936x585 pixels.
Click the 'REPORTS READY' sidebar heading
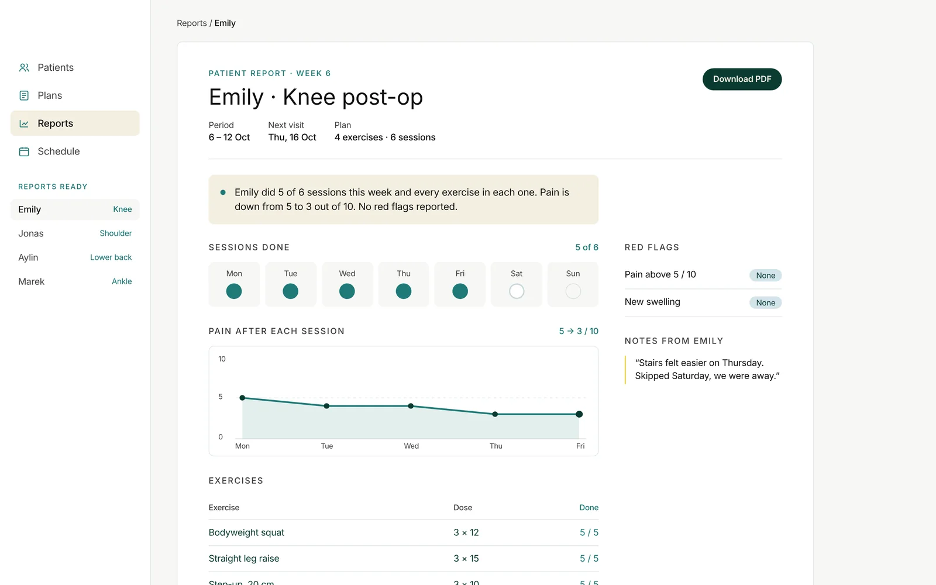click(53, 187)
